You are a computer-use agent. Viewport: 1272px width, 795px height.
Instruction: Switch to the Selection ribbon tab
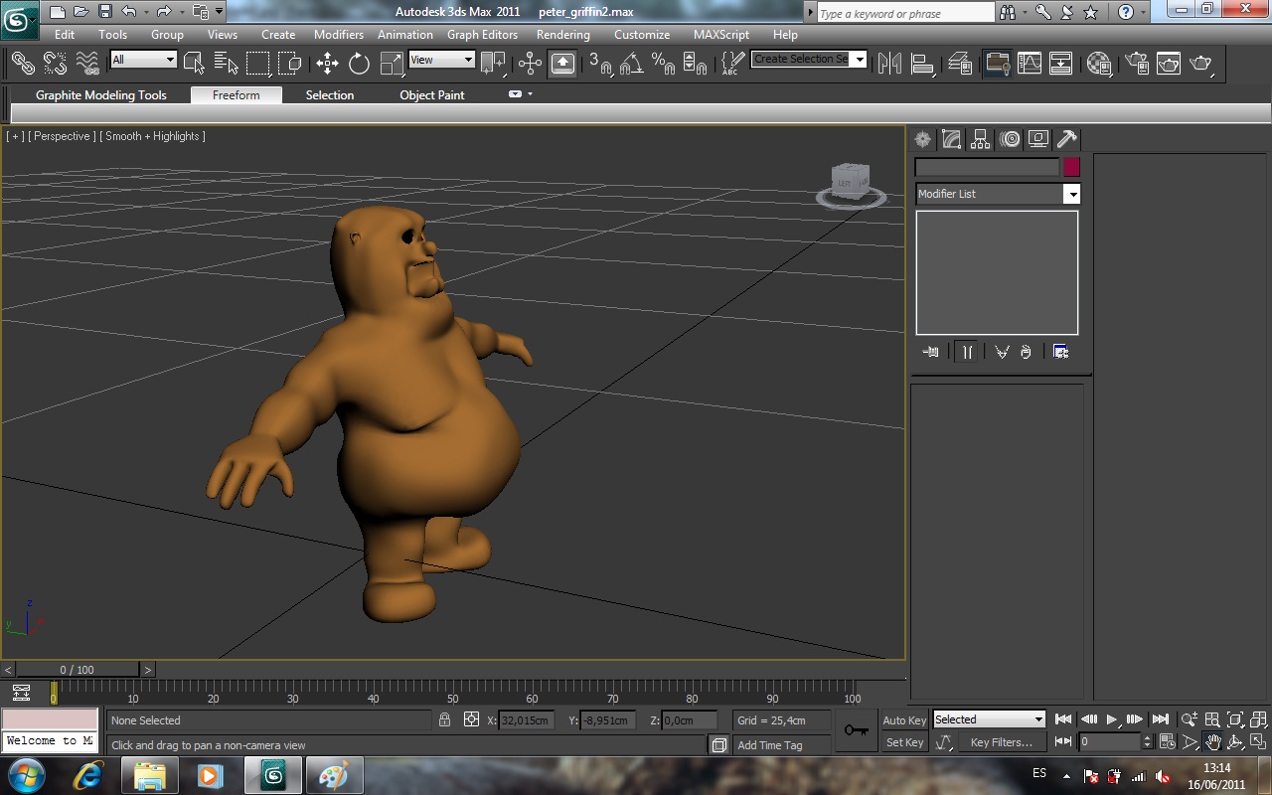click(x=330, y=95)
